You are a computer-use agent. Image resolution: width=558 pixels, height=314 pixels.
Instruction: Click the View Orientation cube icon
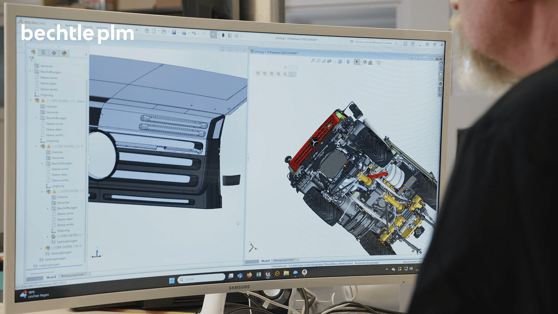[340, 62]
